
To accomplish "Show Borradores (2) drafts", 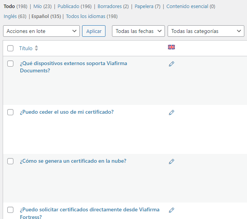I will [x=113, y=7].
